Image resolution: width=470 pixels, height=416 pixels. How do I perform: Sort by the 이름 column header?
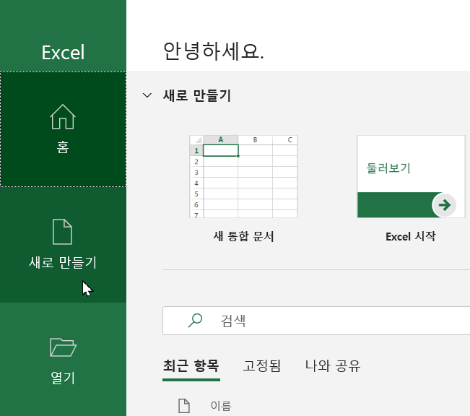(x=221, y=406)
